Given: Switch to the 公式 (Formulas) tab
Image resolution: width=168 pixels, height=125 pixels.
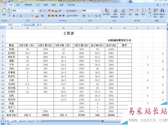Looking at the screenshot, I should [x=38, y=5].
